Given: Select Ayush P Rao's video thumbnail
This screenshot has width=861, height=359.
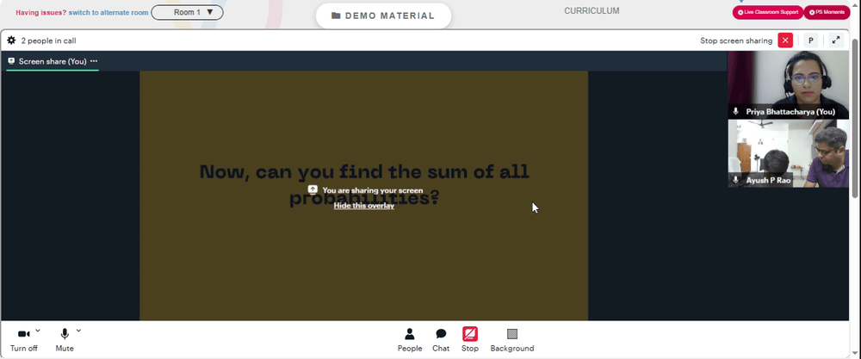Looking at the screenshot, I should [x=788, y=154].
